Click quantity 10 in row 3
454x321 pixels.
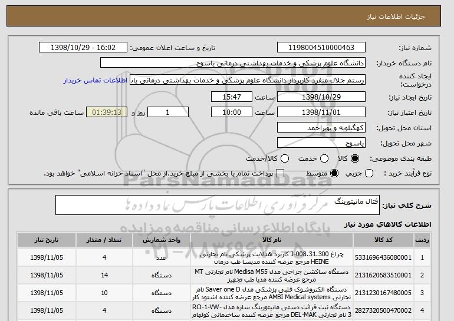104,293
